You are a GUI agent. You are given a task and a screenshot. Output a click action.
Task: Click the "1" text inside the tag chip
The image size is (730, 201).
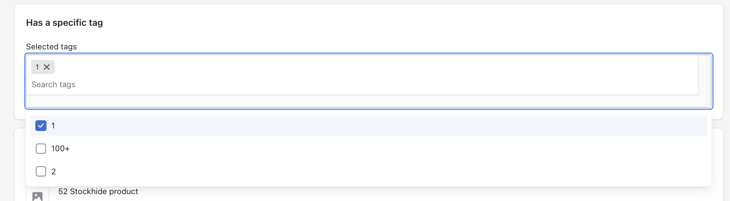pos(37,67)
